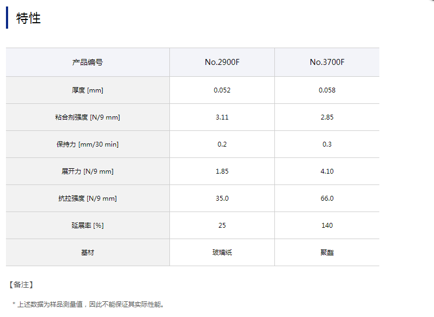Click the 特性 section heading
This screenshot has height=317, width=434.
29,18
